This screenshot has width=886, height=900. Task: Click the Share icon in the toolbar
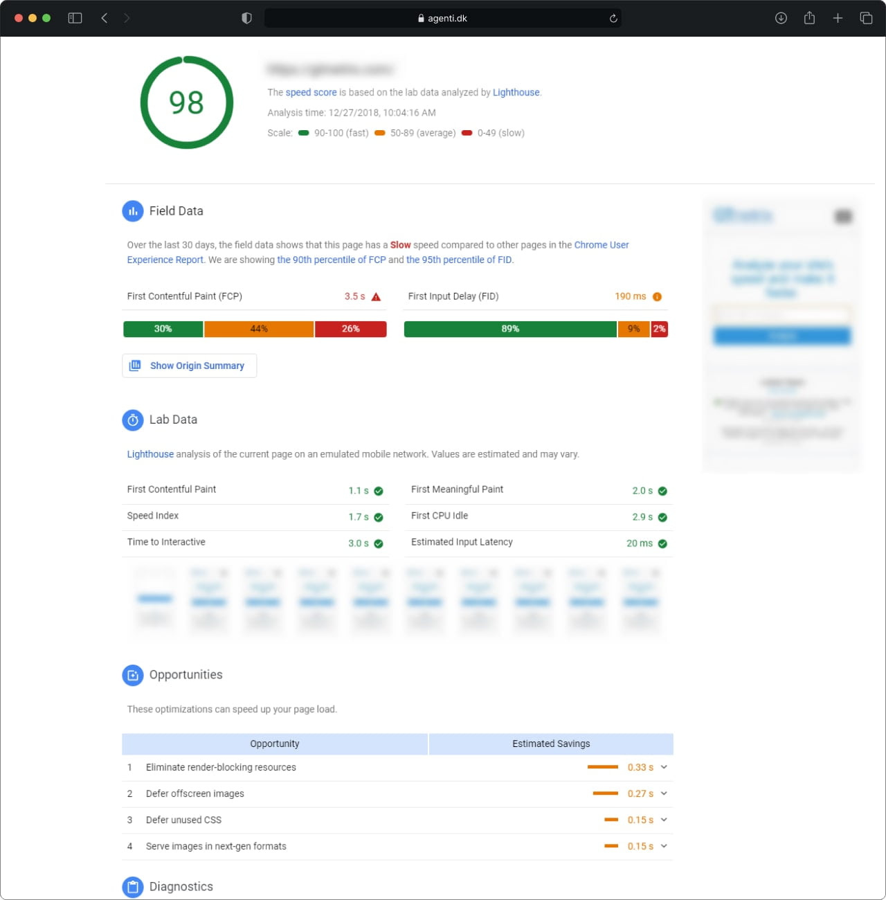pyautogui.click(x=809, y=18)
